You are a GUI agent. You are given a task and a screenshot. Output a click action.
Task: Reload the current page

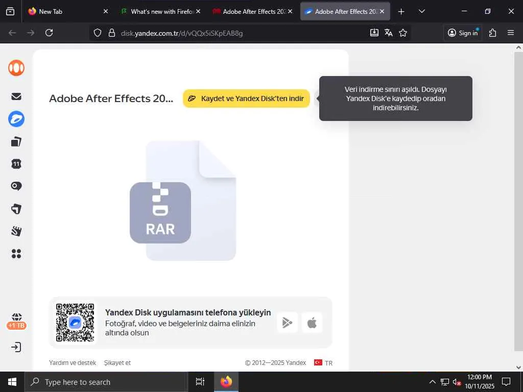click(x=49, y=33)
